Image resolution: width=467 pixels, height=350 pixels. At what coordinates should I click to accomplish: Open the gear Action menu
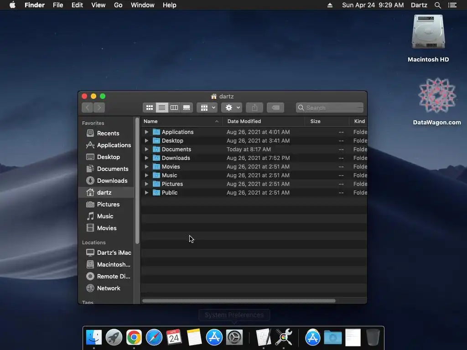click(232, 108)
